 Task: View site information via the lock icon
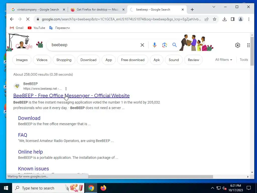point(38,19)
